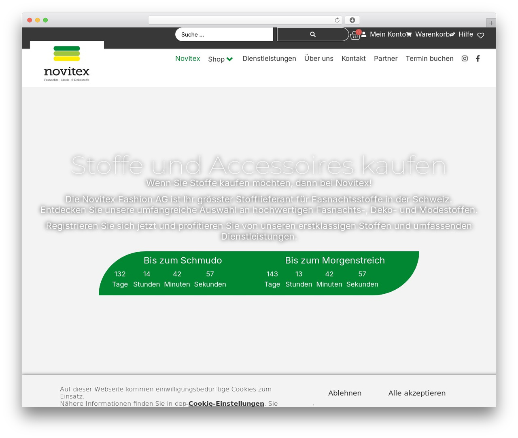Click the "Bis zum Schmudo" countdown title

click(183, 261)
